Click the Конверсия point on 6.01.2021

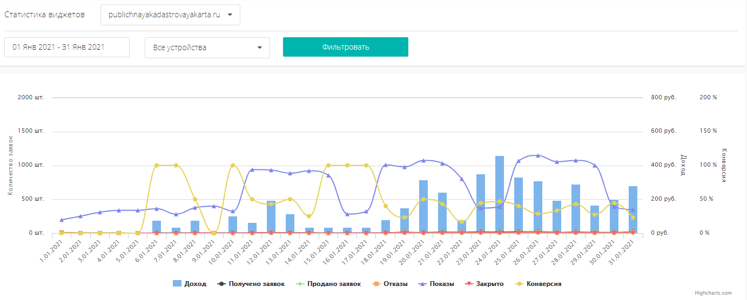click(157, 165)
